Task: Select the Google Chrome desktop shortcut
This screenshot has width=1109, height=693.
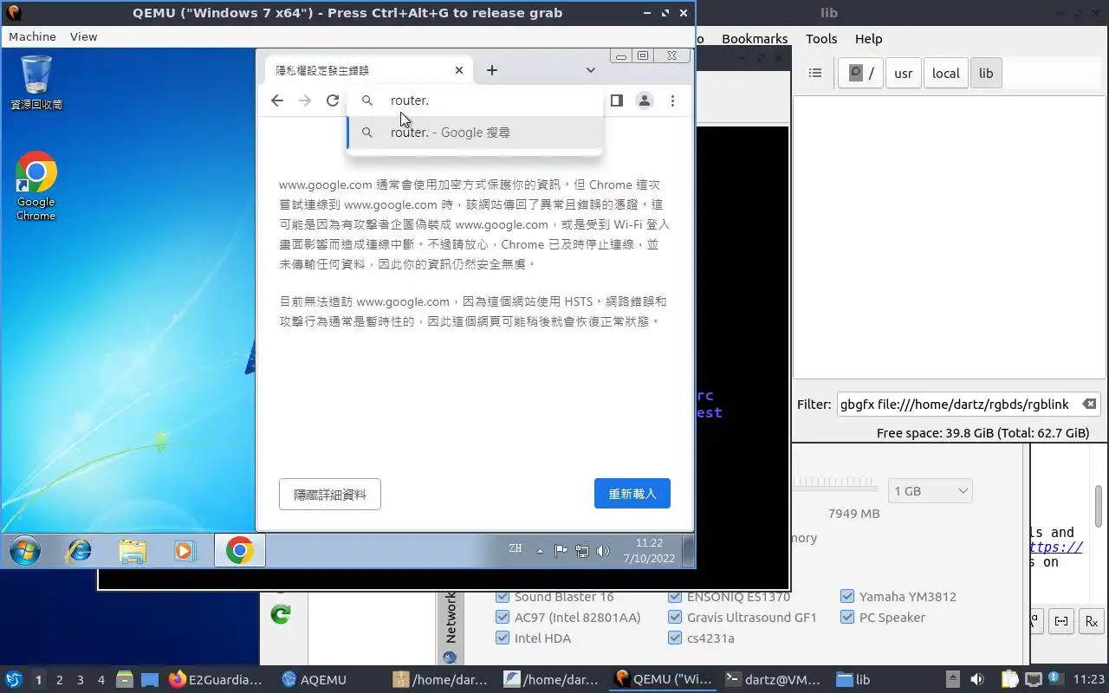Action: 36,186
